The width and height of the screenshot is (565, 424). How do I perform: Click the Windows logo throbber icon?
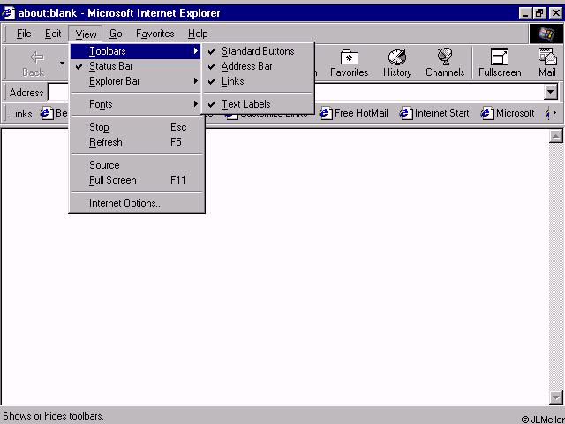pos(546,34)
